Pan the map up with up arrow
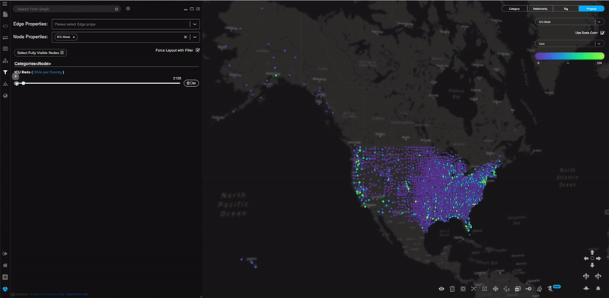 pyautogui.click(x=592, y=252)
